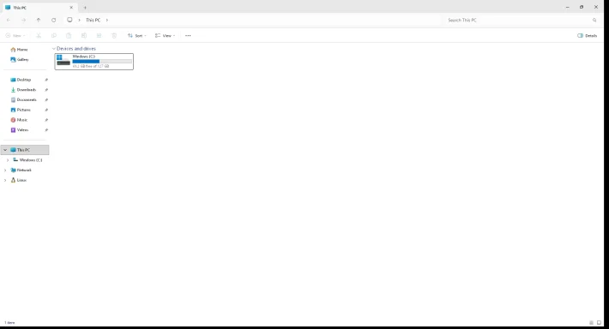Toggle pin on Documents quick access
Image resolution: width=609 pixels, height=329 pixels.
pos(46,99)
